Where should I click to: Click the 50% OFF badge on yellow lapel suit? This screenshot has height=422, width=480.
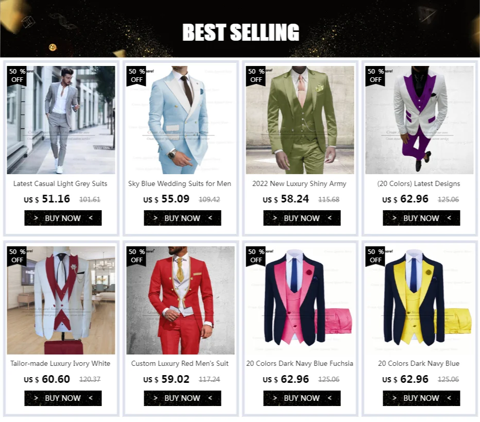(x=375, y=256)
